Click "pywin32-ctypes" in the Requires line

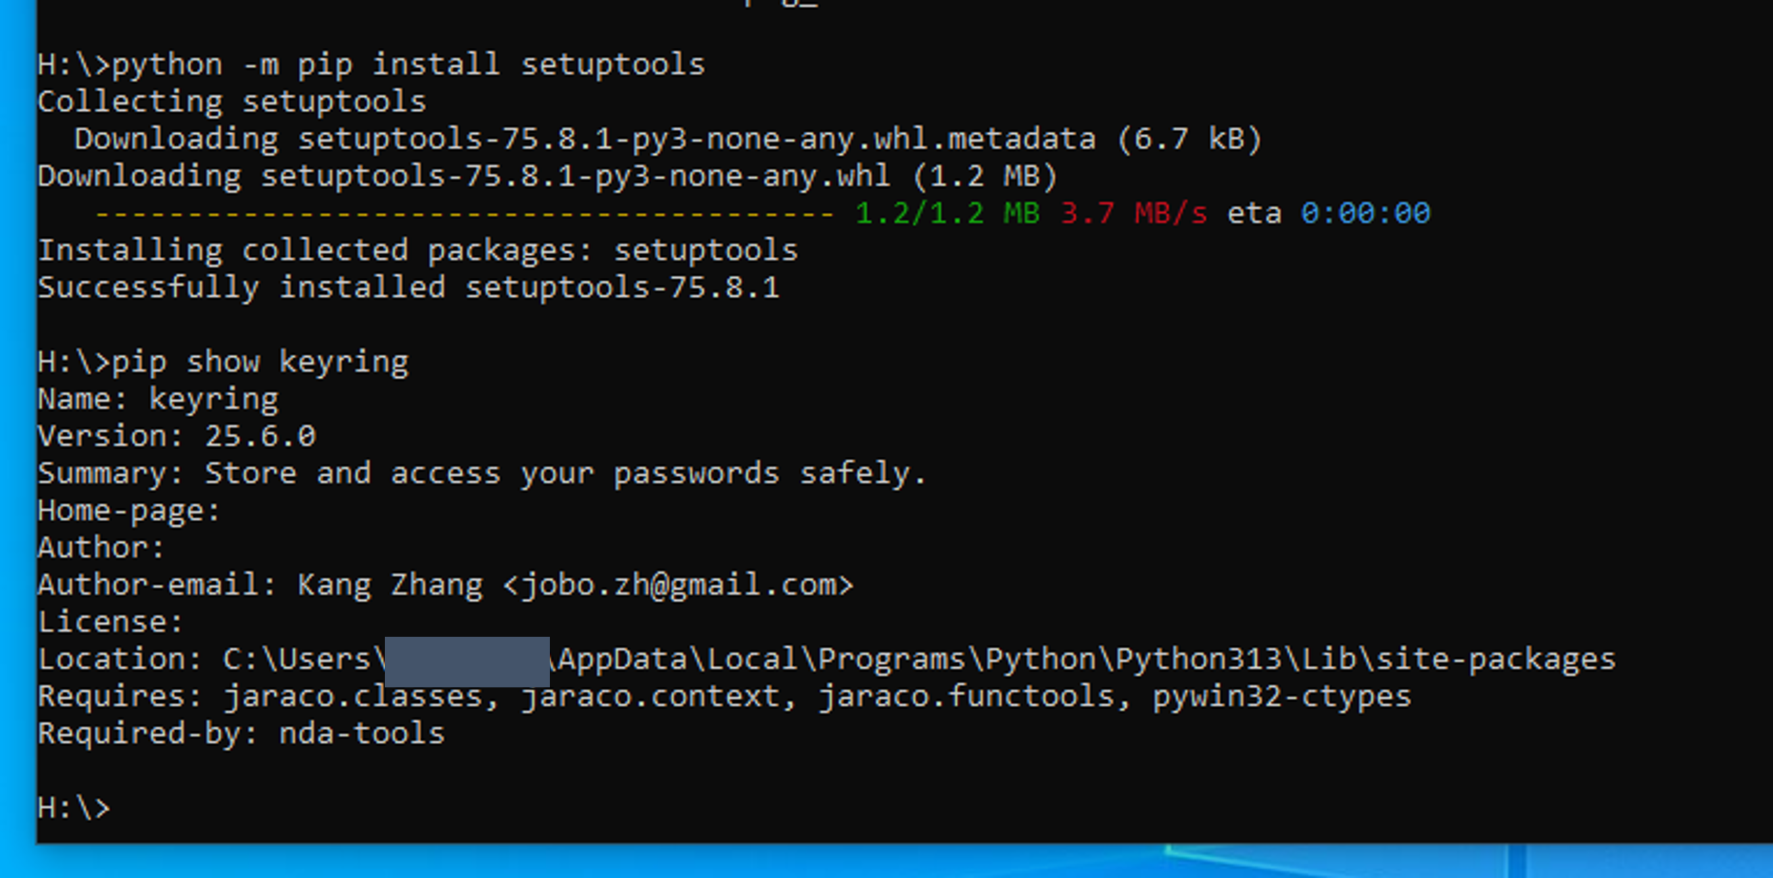point(1281,697)
